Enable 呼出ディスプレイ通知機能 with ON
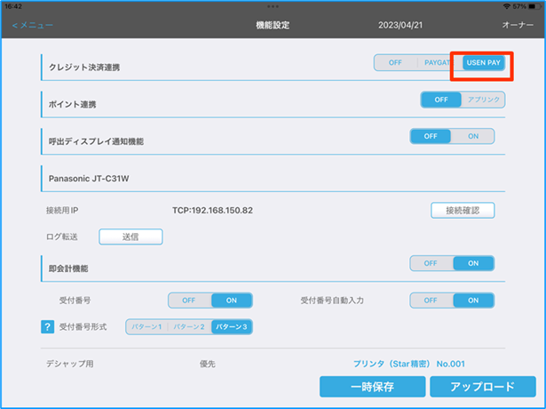546x409 pixels. pyautogui.click(x=473, y=136)
